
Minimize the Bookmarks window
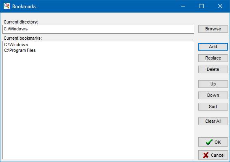coord(183,6)
